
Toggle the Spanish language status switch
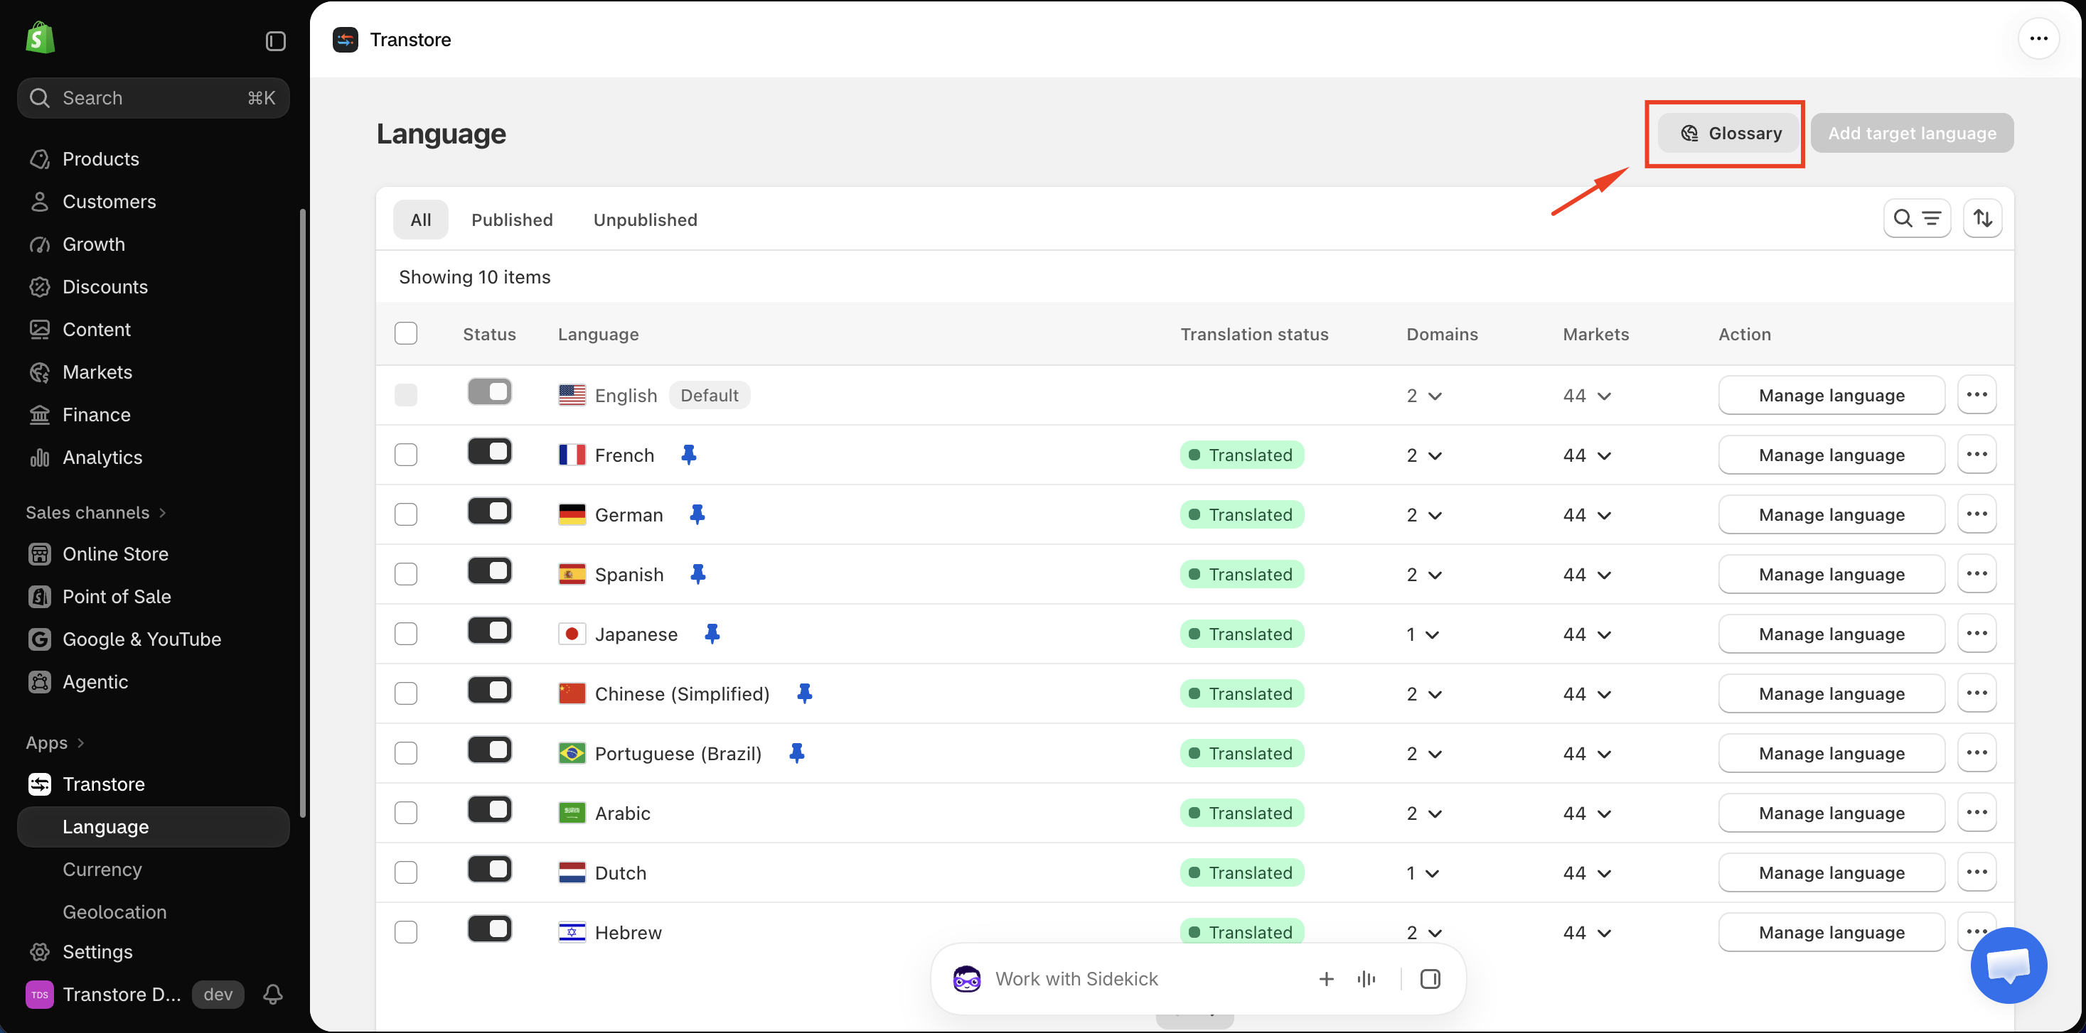490,571
